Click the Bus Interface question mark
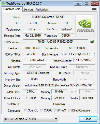The height and width of the screenshot is (124, 100). tap(94, 54)
